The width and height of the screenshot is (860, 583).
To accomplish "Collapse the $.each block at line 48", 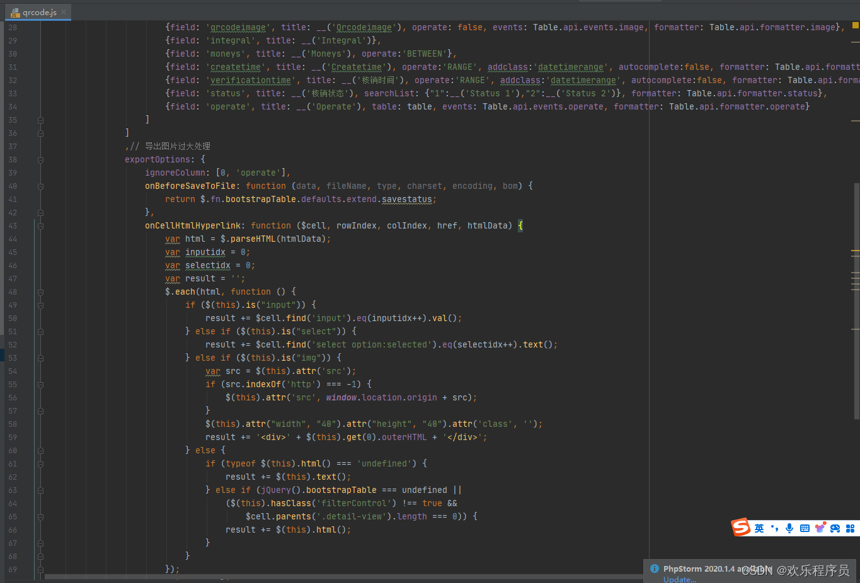I will [x=40, y=291].
